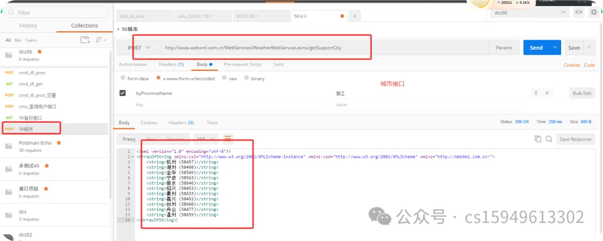This screenshot has height=241, width=603.
Task: Collapse the ArrayOfString XML node
Action: tap(133, 157)
